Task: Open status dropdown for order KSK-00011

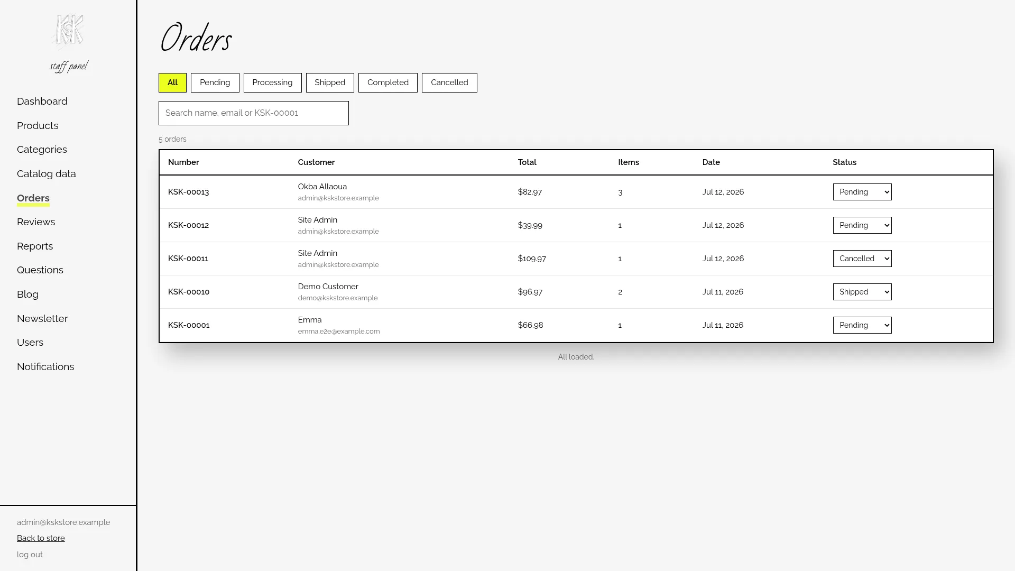Action: (862, 259)
